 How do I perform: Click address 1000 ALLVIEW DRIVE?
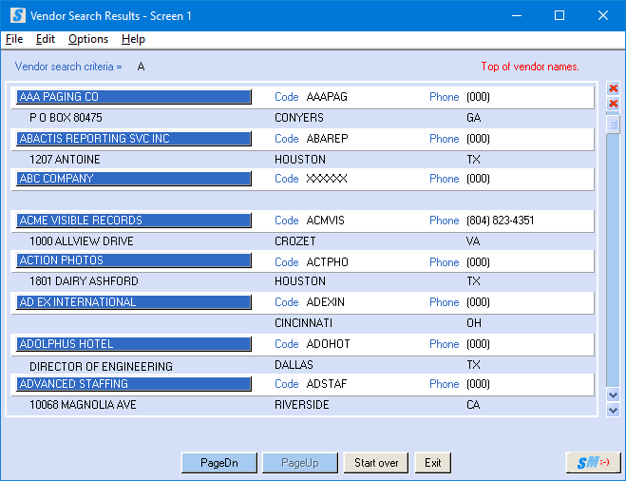pos(82,241)
